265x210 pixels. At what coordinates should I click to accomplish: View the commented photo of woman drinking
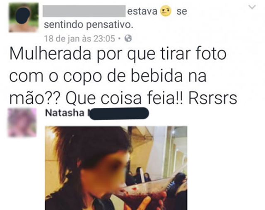pyautogui.click(x=116, y=168)
